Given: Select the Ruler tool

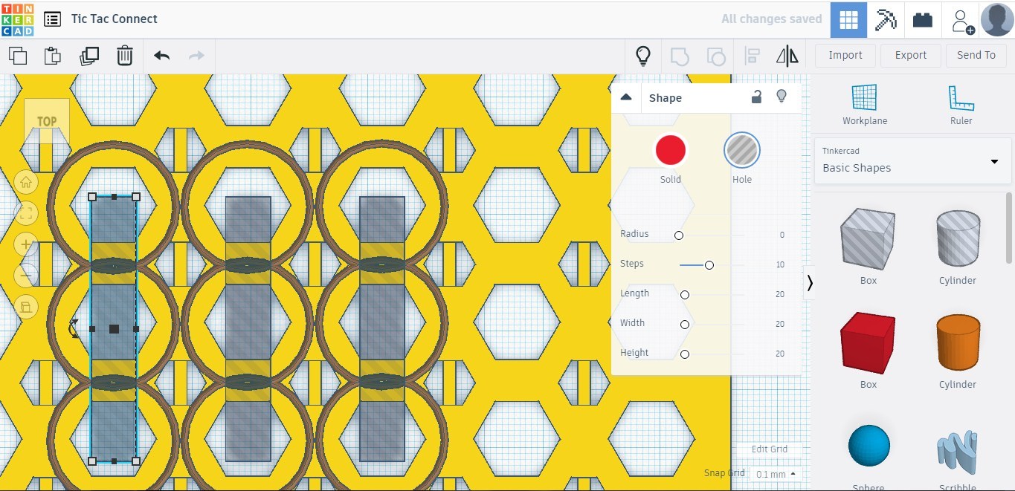Looking at the screenshot, I should pos(961,105).
